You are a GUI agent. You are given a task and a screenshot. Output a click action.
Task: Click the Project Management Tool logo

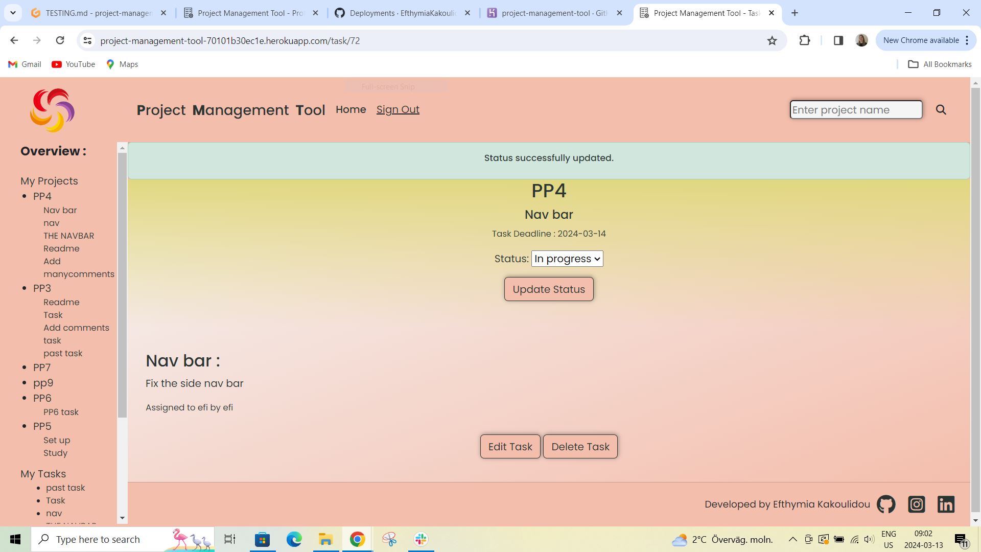pos(52,110)
